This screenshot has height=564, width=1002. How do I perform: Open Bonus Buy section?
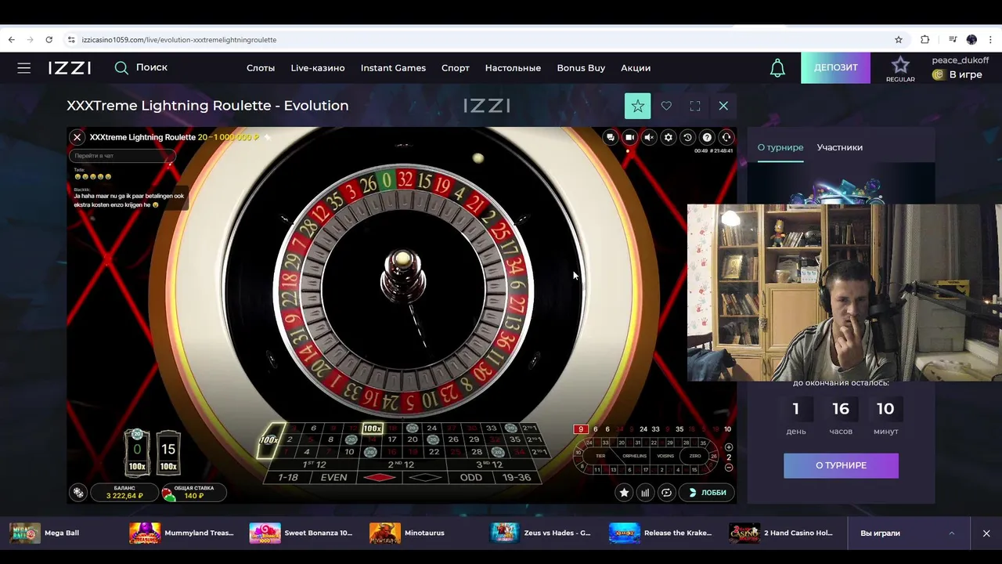click(581, 68)
